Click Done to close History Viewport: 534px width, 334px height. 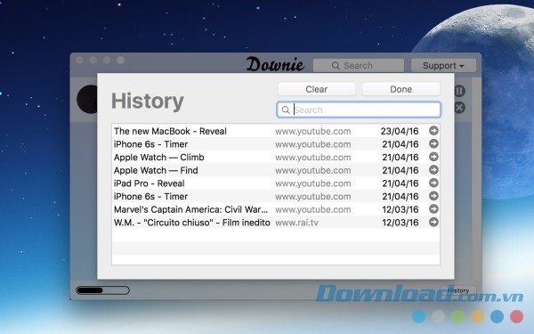click(x=400, y=89)
